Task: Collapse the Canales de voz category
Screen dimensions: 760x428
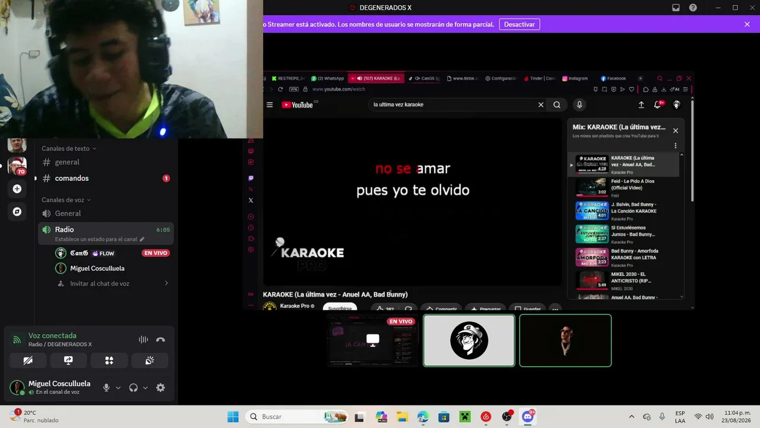Action: [x=66, y=200]
